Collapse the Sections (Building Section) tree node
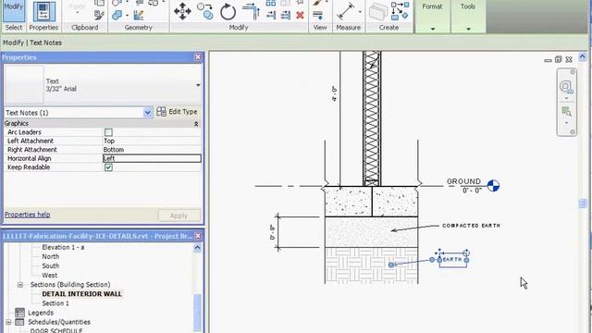The image size is (592, 333). click(x=20, y=285)
